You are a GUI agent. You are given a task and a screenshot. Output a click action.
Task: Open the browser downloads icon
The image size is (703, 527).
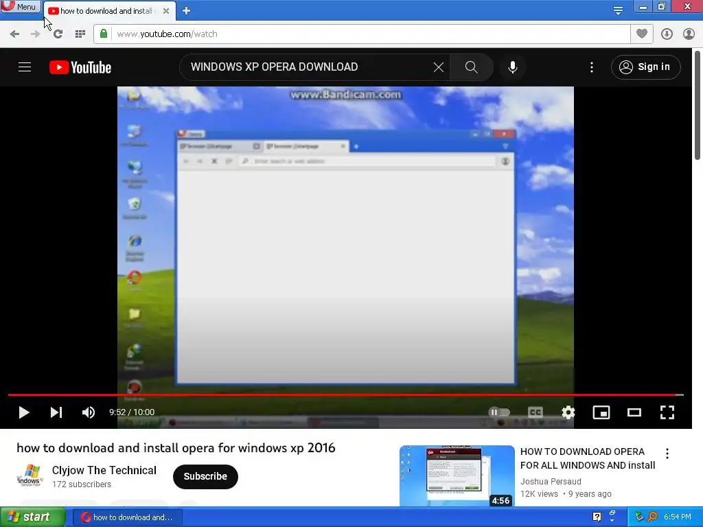pyautogui.click(x=667, y=34)
